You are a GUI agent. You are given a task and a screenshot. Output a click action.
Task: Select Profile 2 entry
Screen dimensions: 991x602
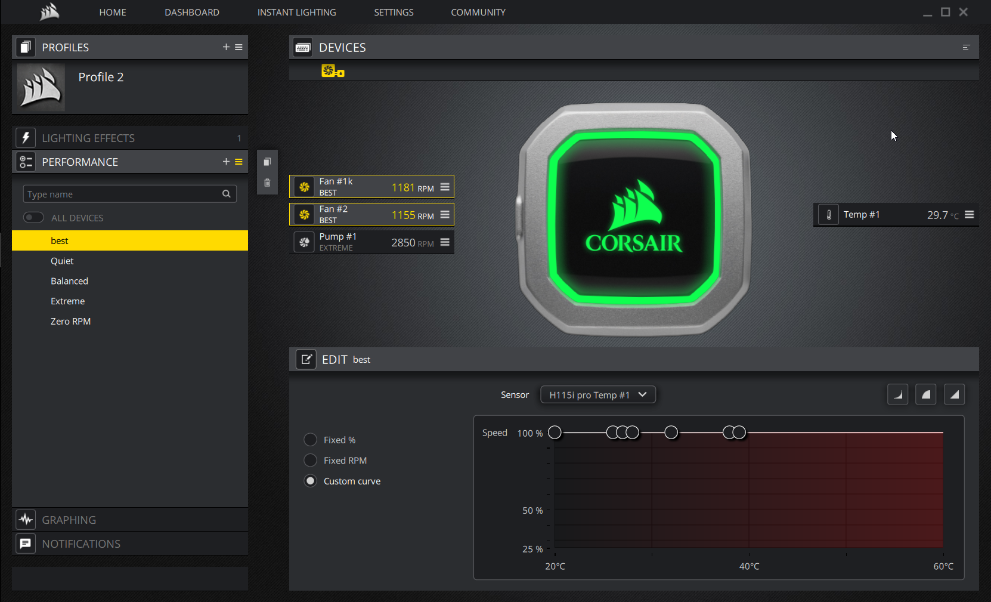(130, 88)
